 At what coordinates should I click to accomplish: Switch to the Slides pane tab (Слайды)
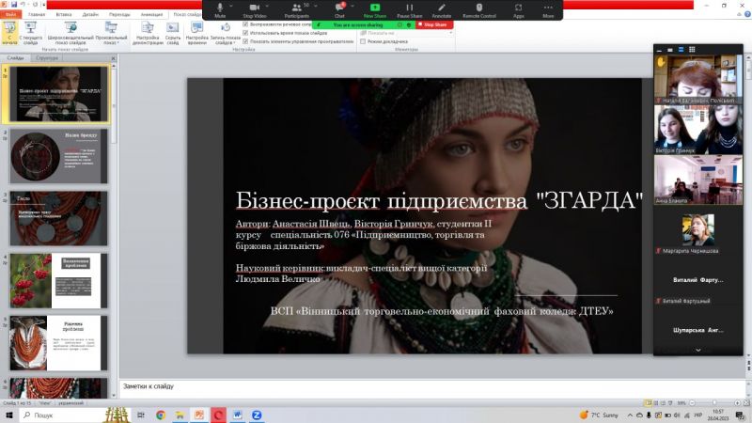point(15,57)
